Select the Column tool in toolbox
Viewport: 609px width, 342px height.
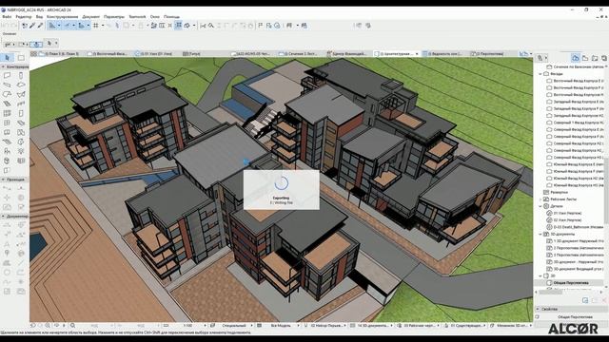pyautogui.click(x=21, y=76)
